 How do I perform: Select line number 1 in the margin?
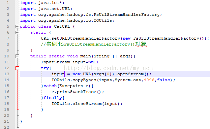(x=8, y=3)
